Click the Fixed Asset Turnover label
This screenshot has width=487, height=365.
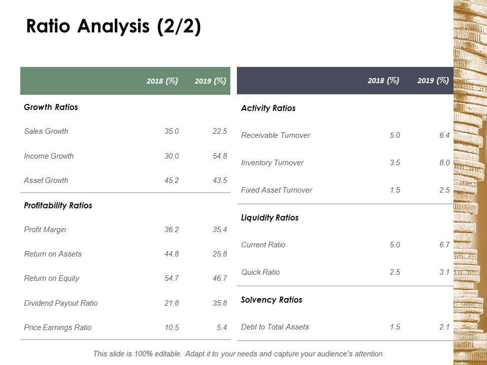pyautogui.click(x=277, y=190)
